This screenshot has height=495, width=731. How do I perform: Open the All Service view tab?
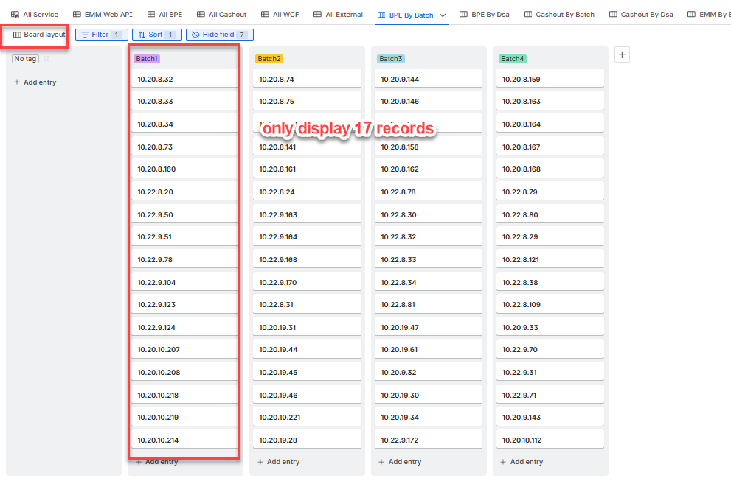coord(35,15)
